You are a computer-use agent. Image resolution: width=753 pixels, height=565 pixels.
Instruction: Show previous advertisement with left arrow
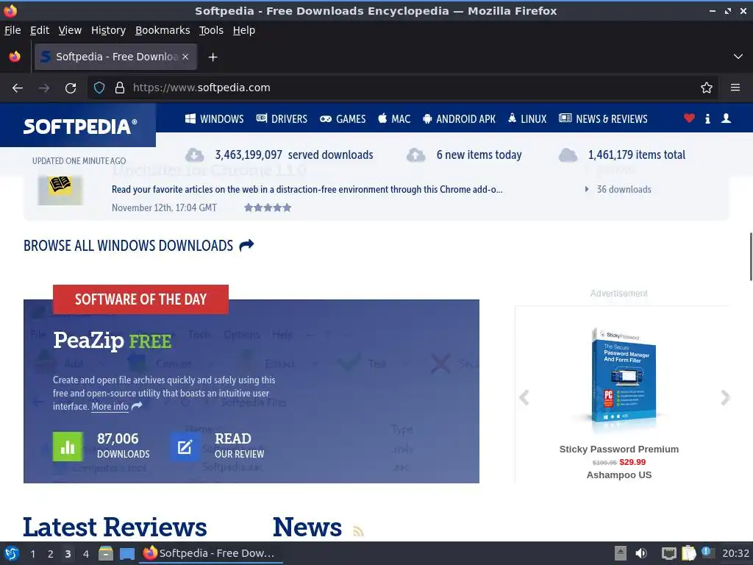[524, 397]
